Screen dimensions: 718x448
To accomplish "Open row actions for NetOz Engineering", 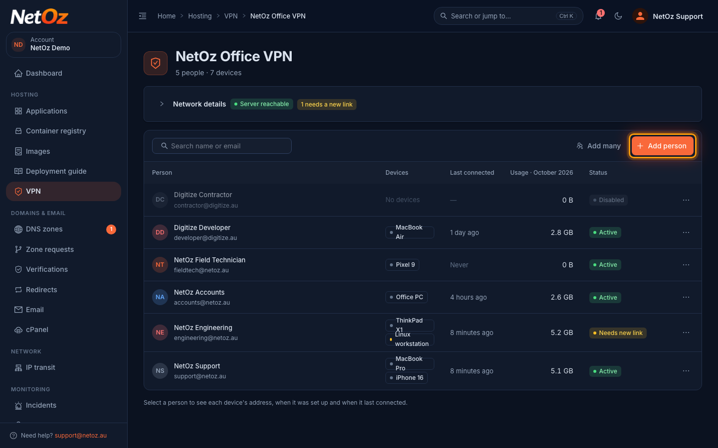I will pyautogui.click(x=686, y=333).
